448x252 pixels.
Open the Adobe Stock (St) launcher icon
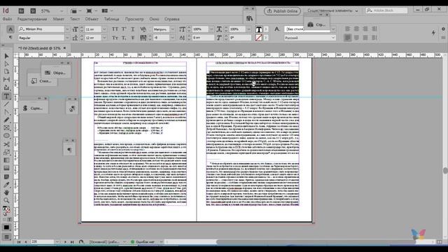[x=33, y=11]
